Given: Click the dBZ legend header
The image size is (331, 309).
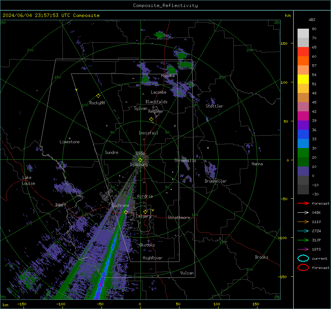Looking at the screenshot, I should (x=312, y=19).
